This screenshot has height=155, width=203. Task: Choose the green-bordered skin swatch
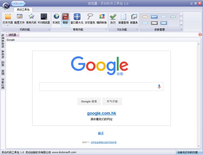click(173, 17)
